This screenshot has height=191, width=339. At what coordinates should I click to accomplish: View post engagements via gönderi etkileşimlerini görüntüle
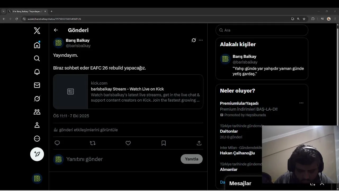[x=86, y=130]
